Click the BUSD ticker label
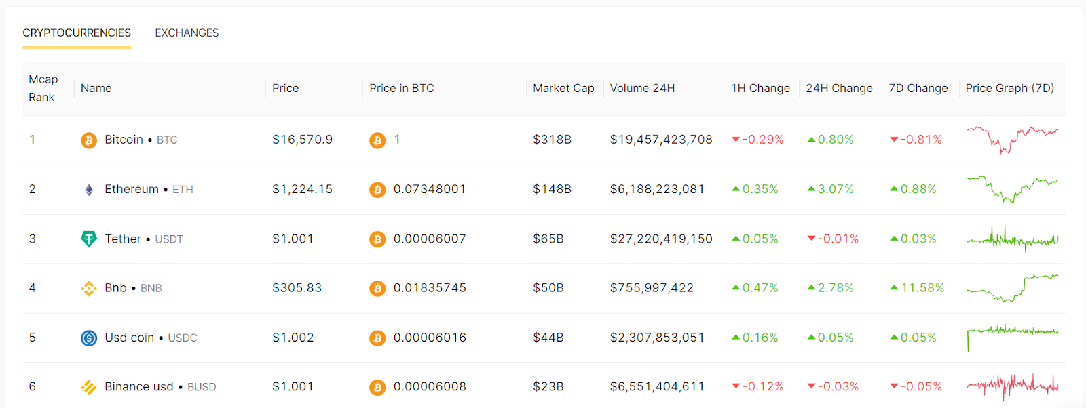 [x=202, y=387]
